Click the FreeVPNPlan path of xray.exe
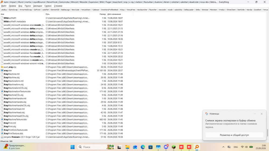269x151 pixels. click(67, 70)
